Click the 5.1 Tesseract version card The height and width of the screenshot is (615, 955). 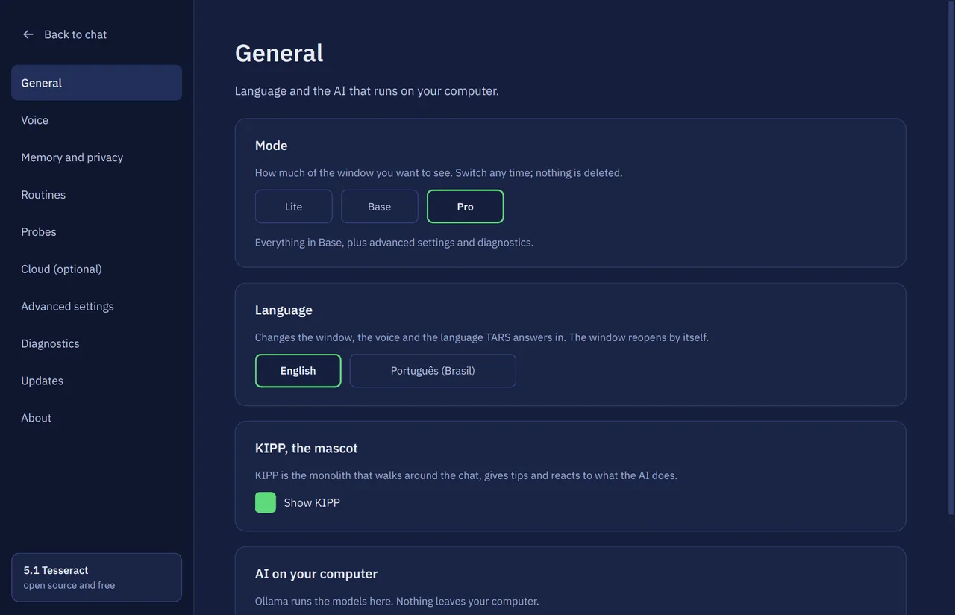(96, 577)
